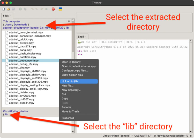Select adafruit_cst8xx.mpy file
The width and height of the screenshot is (194, 138).
point(21,43)
